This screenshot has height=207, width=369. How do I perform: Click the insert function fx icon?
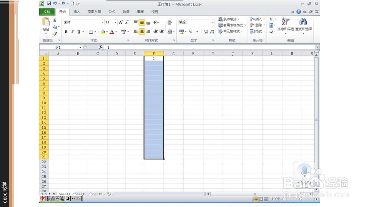[101, 47]
